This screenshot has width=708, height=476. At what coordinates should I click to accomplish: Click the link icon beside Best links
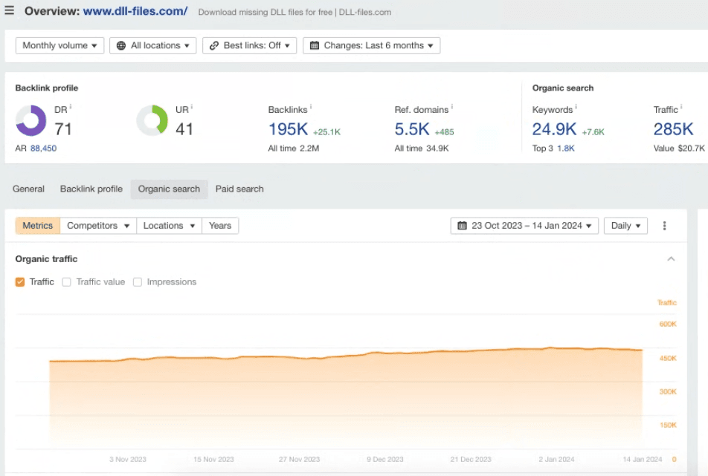click(214, 46)
